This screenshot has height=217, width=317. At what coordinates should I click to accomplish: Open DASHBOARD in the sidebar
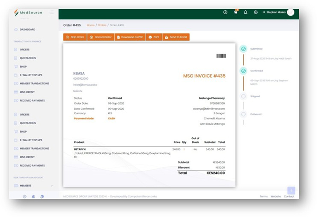click(27, 29)
